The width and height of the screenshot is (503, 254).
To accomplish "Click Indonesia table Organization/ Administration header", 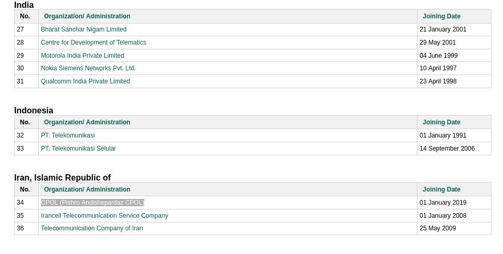I will coord(87,122).
